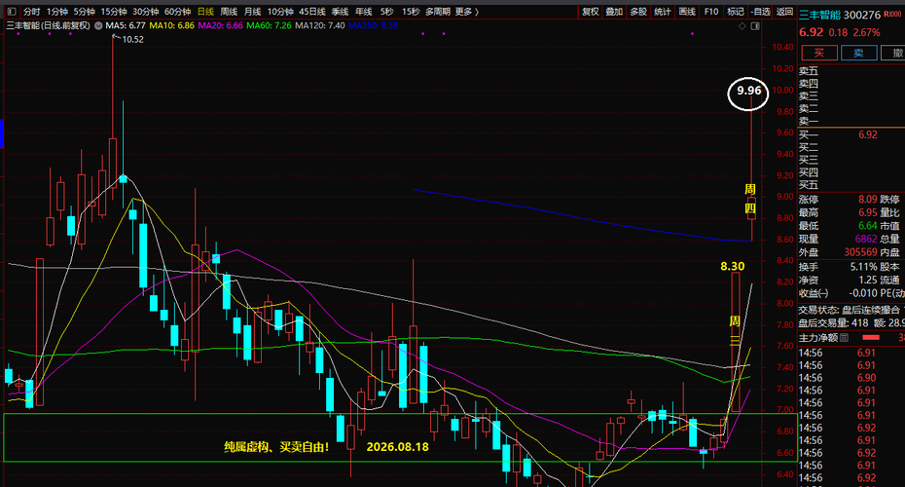Click the 返回 back button
Image resolution: width=905 pixels, height=487 pixels.
click(784, 12)
